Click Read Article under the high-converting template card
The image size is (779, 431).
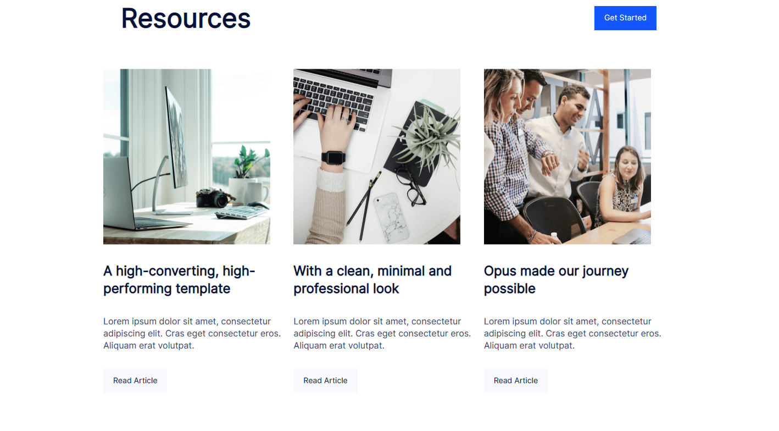(135, 380)
